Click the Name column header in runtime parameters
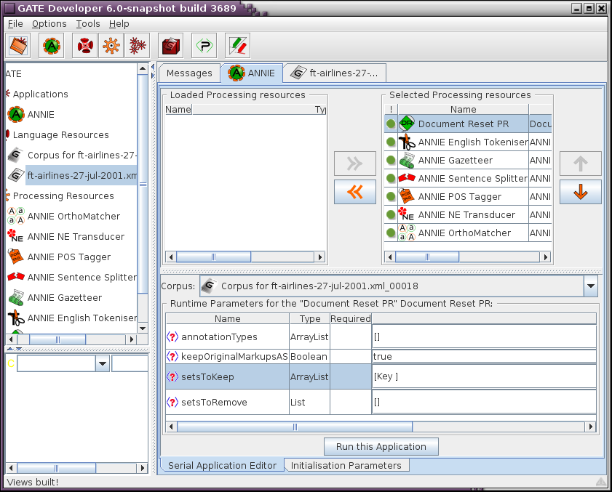The width and height of the screenshot is (612, 492). tap(228, 318)
